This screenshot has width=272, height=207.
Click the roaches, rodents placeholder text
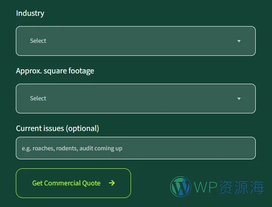72,148
